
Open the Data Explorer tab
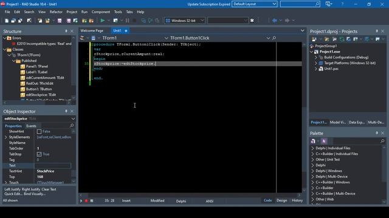(357, 122)
